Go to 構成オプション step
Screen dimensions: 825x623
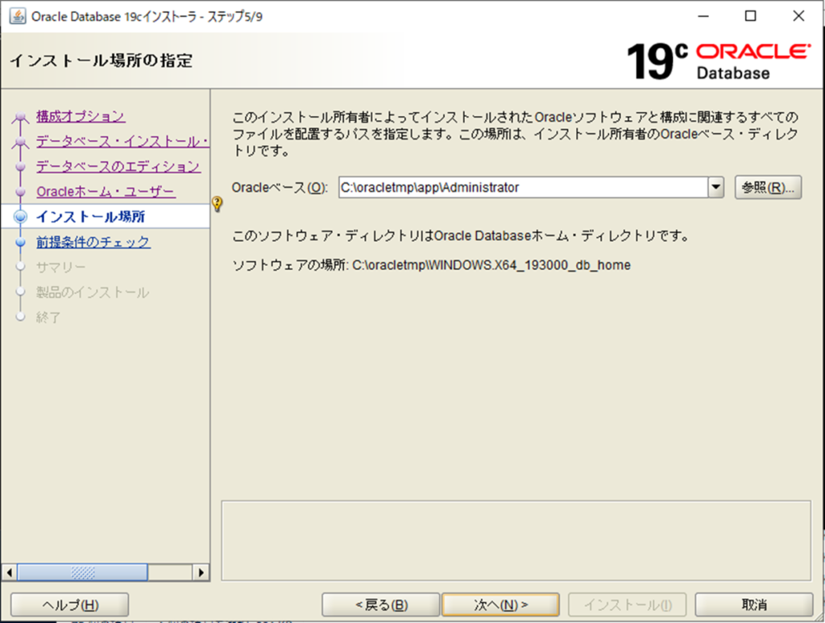click(x=81, y=116)
